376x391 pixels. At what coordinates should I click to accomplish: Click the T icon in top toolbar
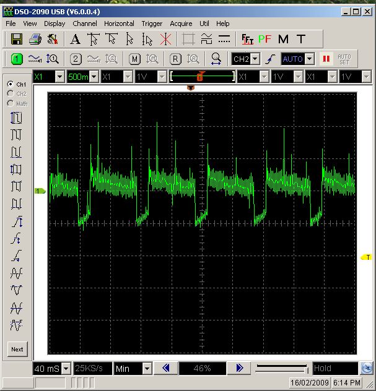(x=301, y=39)
